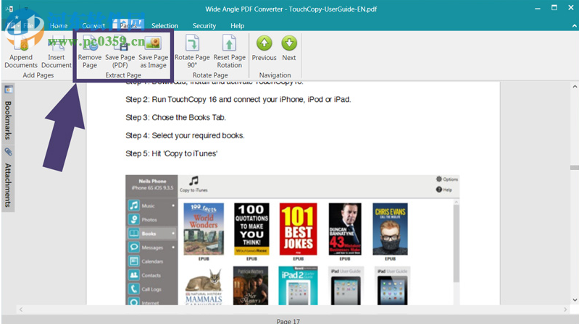Click the Mammals book cover

click(204, 286)
